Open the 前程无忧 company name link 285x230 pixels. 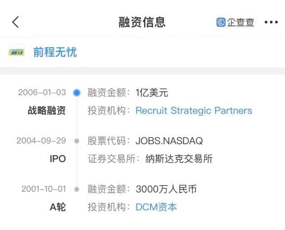point(55,52)
